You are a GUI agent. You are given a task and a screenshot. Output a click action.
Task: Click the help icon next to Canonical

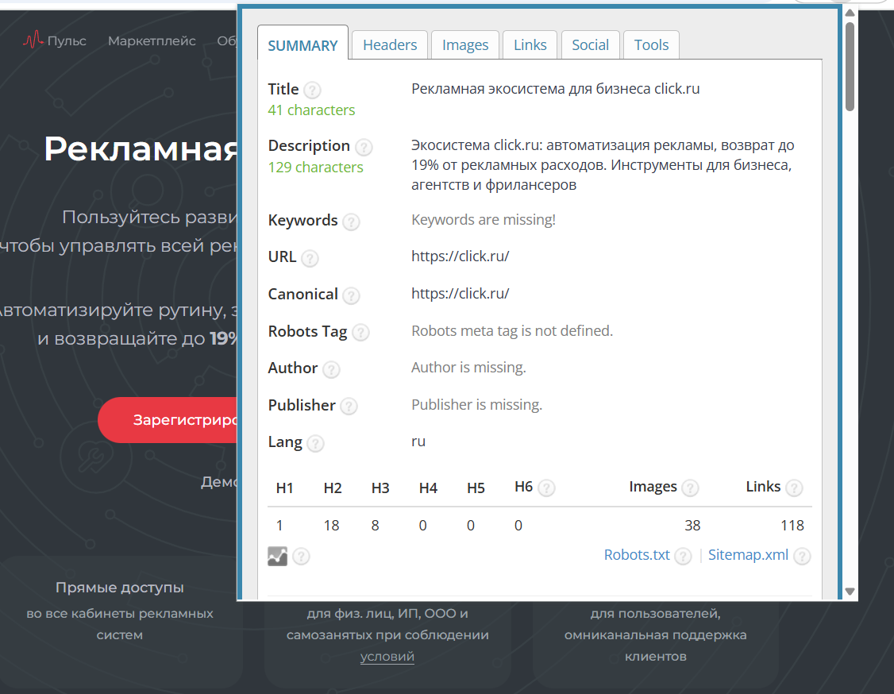tap(351, 295)
